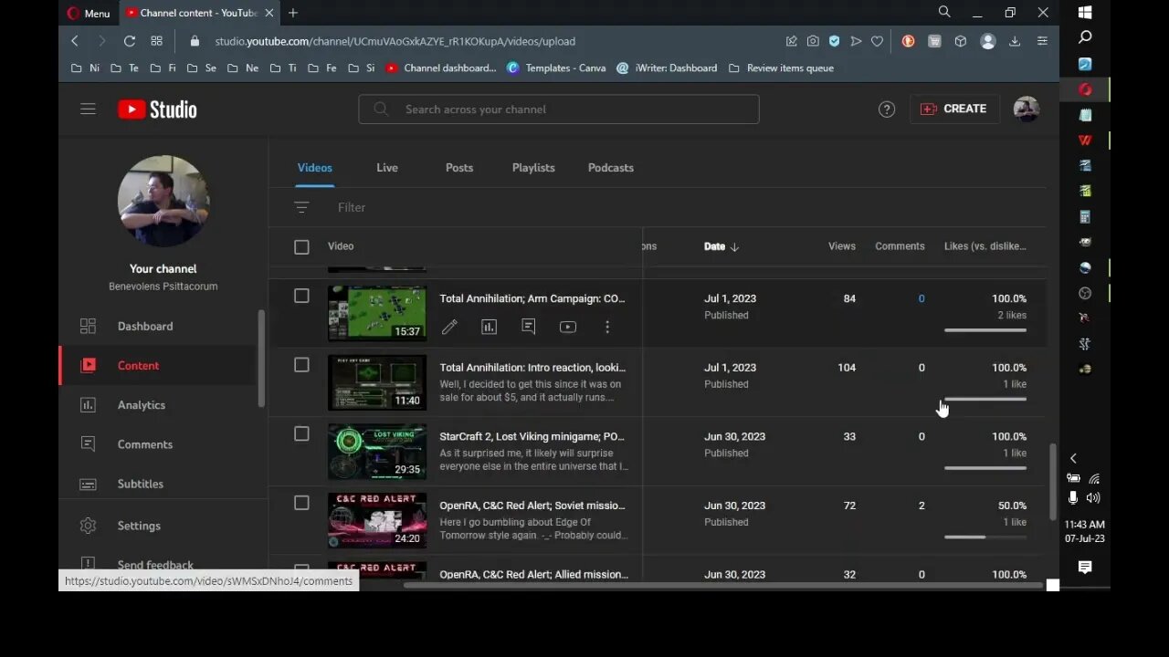1169x657 pixels.
Task: Open comments icon for Arm Campaign video
Action: tap(528, 327)
